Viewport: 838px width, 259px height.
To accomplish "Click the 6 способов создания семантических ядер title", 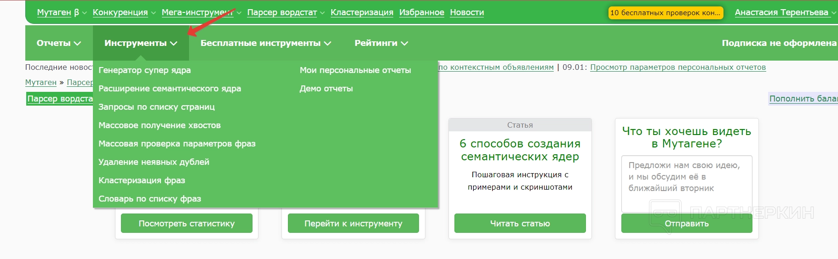I will click(520, 150).
